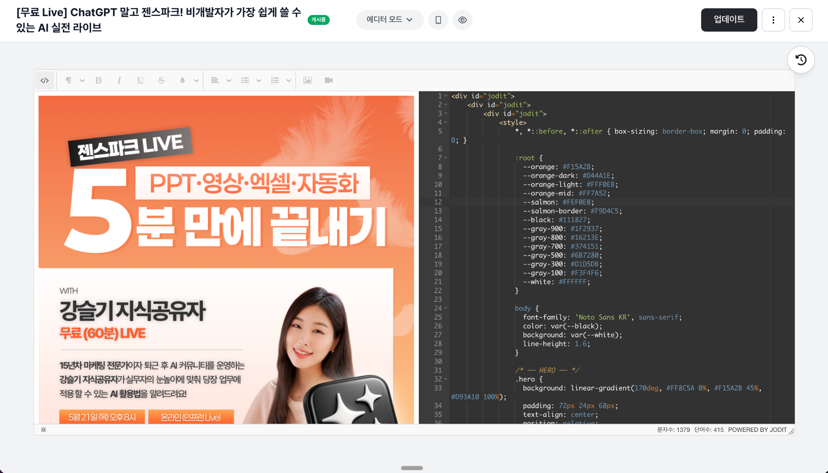The width and height of the screenshot is (828, 473).
Task: Apply underline formatting
Action: click(x=140, y=80)
